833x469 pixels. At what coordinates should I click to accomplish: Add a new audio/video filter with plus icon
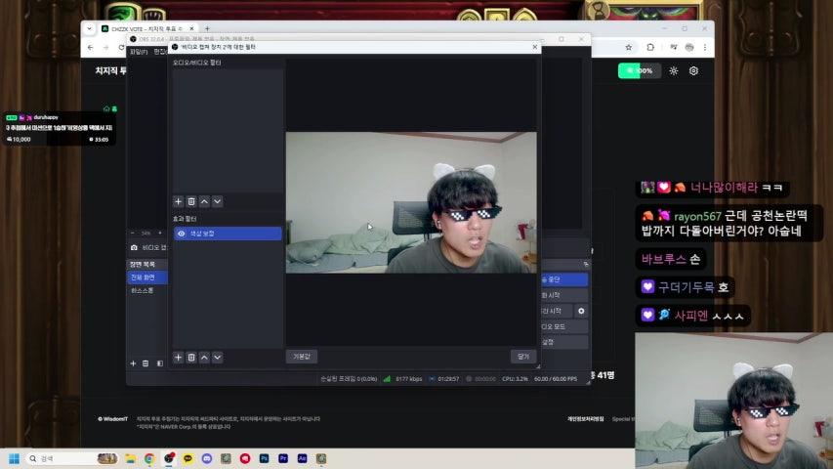coord(178,201)
